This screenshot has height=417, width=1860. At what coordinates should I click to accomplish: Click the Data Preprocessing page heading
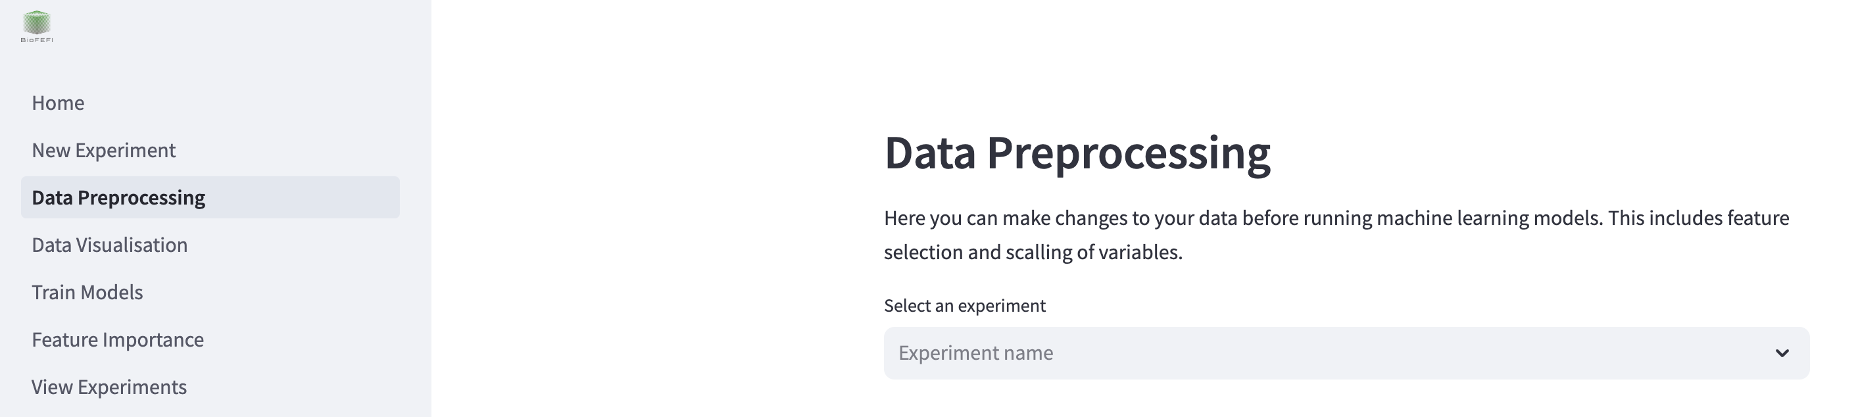click(x=1079, y=152)
